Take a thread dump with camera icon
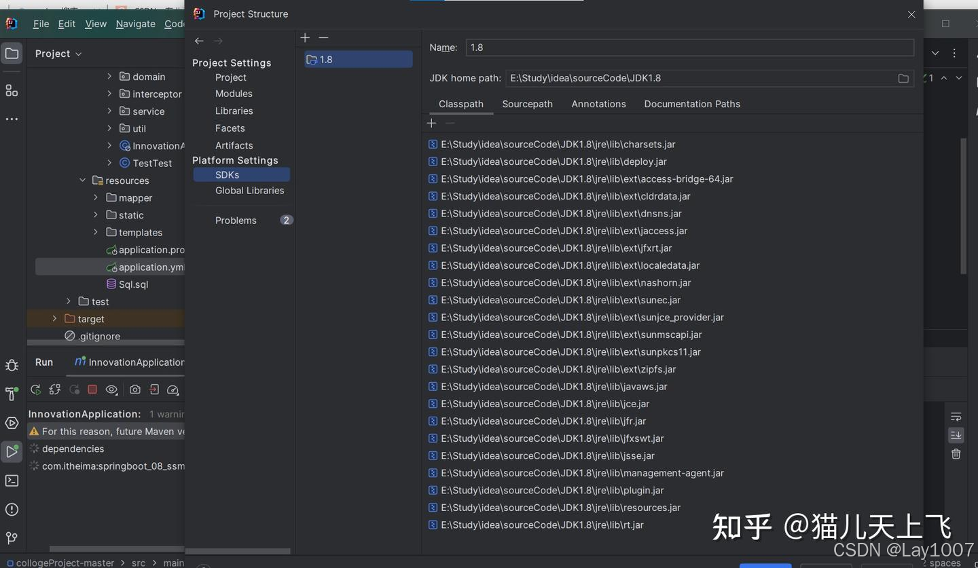Image resolution: width=978 pixels, height=568 pixels. point(135,390)
